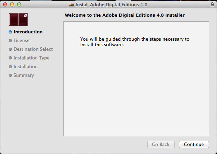Click the blue bullet beside Introduction

tap(10, 32)
